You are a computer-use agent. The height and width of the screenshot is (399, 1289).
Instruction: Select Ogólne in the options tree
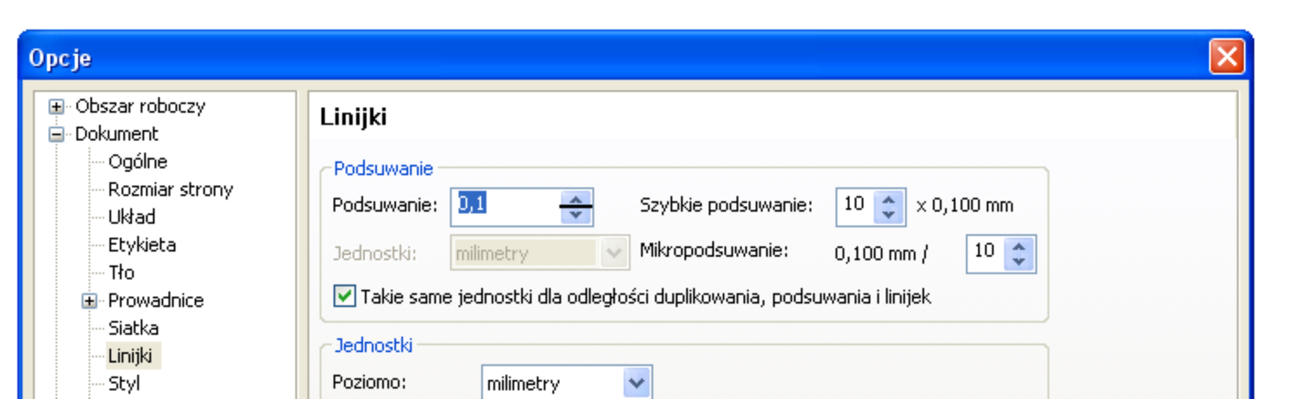(138, 162)
